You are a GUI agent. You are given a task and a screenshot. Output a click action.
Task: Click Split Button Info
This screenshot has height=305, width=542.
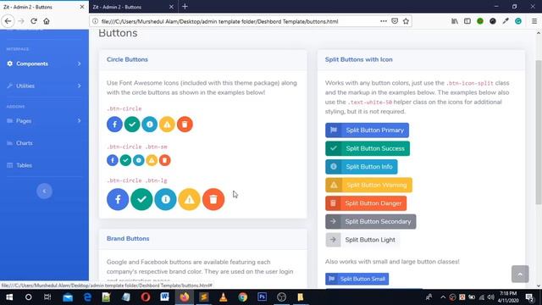[362, 167]
